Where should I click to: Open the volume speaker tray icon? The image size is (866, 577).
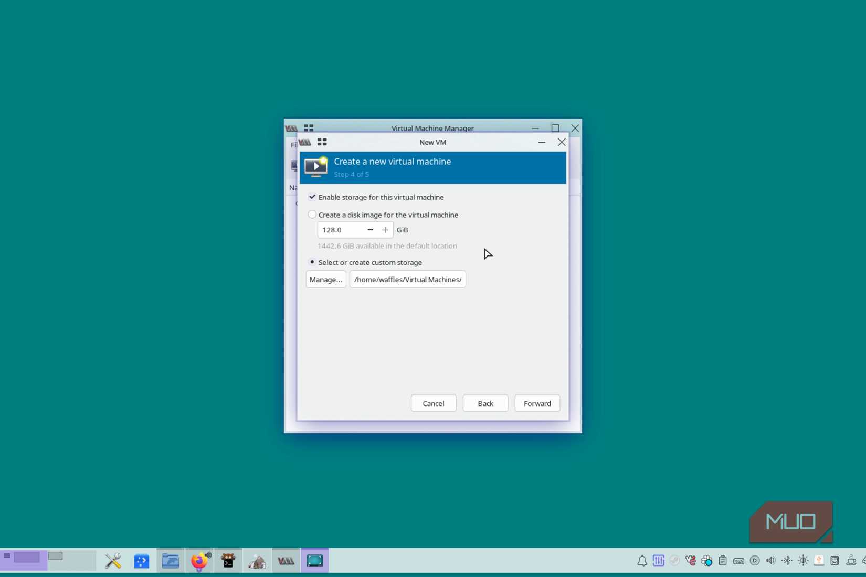(x=770, y=561)
